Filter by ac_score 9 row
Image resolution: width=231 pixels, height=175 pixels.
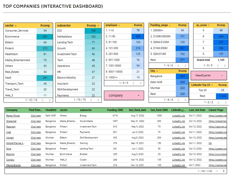pyautogui.click(x=211, y=30)
